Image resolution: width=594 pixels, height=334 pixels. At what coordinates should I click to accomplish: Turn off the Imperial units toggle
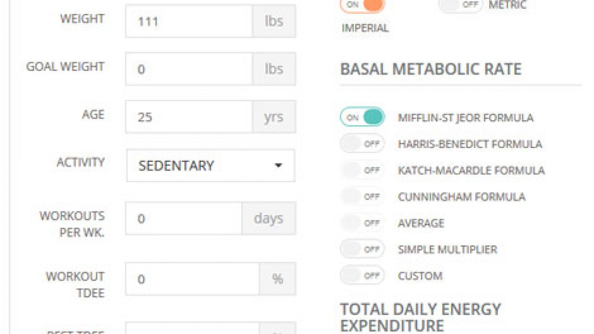(x=362, y=5)
